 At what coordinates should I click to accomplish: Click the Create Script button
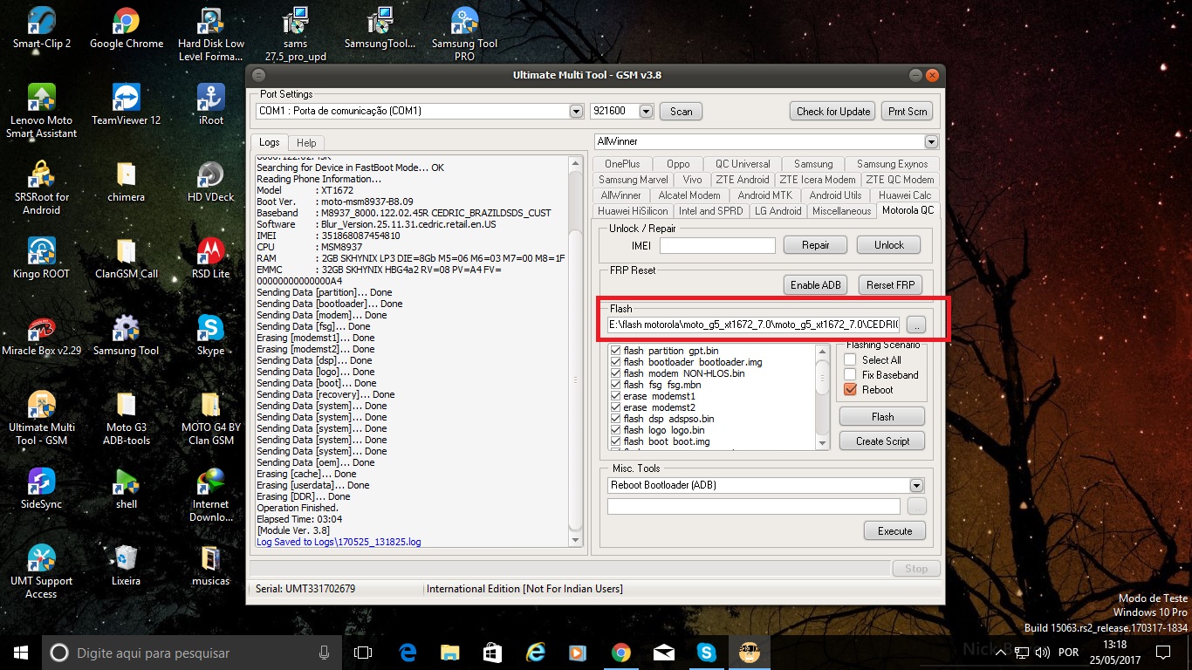tap(882, 441)
